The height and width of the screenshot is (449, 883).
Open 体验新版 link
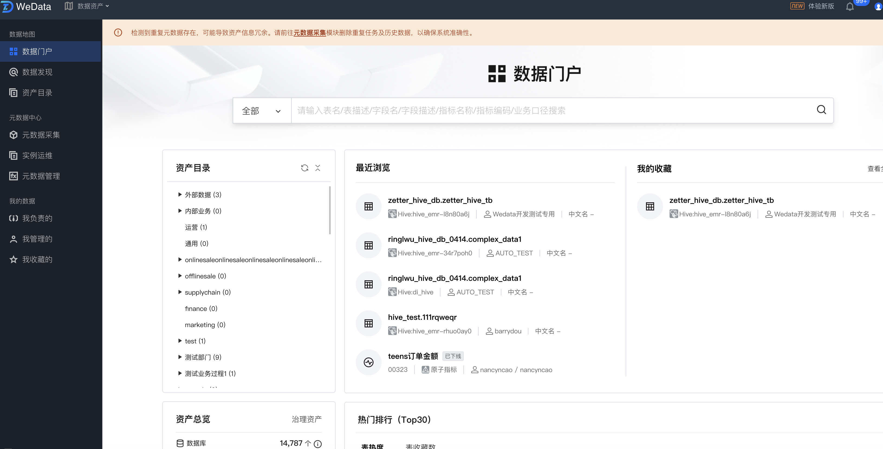tap(821, 6)
